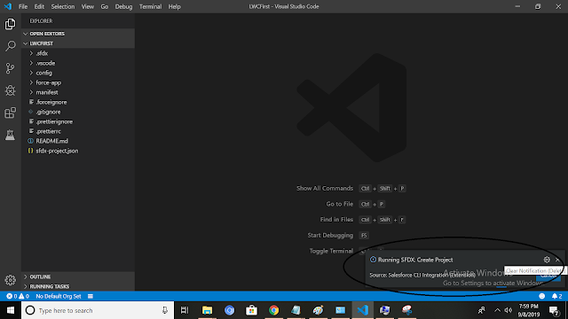Open Microsoft Store from the taskbar
This screenshot has height=319, width=568.
251,310
